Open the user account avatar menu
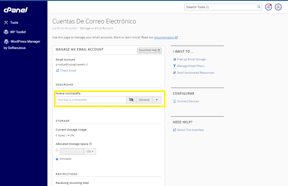 point(278,7)
